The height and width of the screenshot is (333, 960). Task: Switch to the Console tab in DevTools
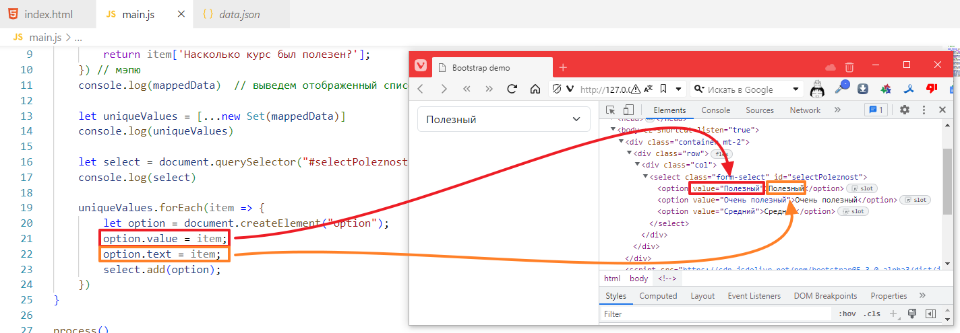pyautogui.click(x=715, y=110)
